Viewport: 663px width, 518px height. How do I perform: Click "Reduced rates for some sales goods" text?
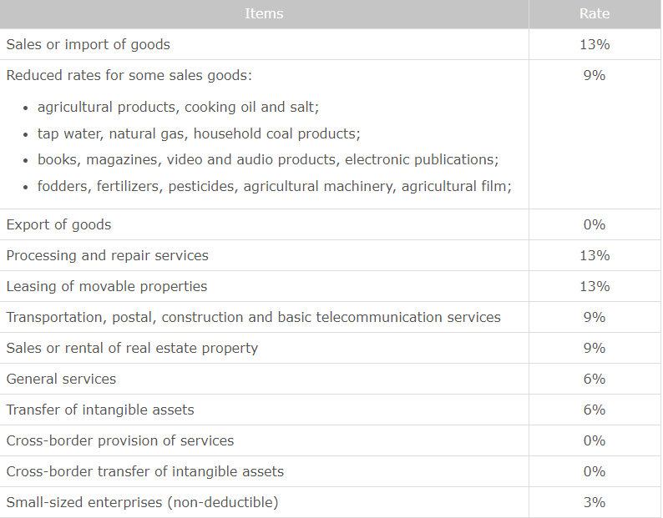(x=129, y=75)
